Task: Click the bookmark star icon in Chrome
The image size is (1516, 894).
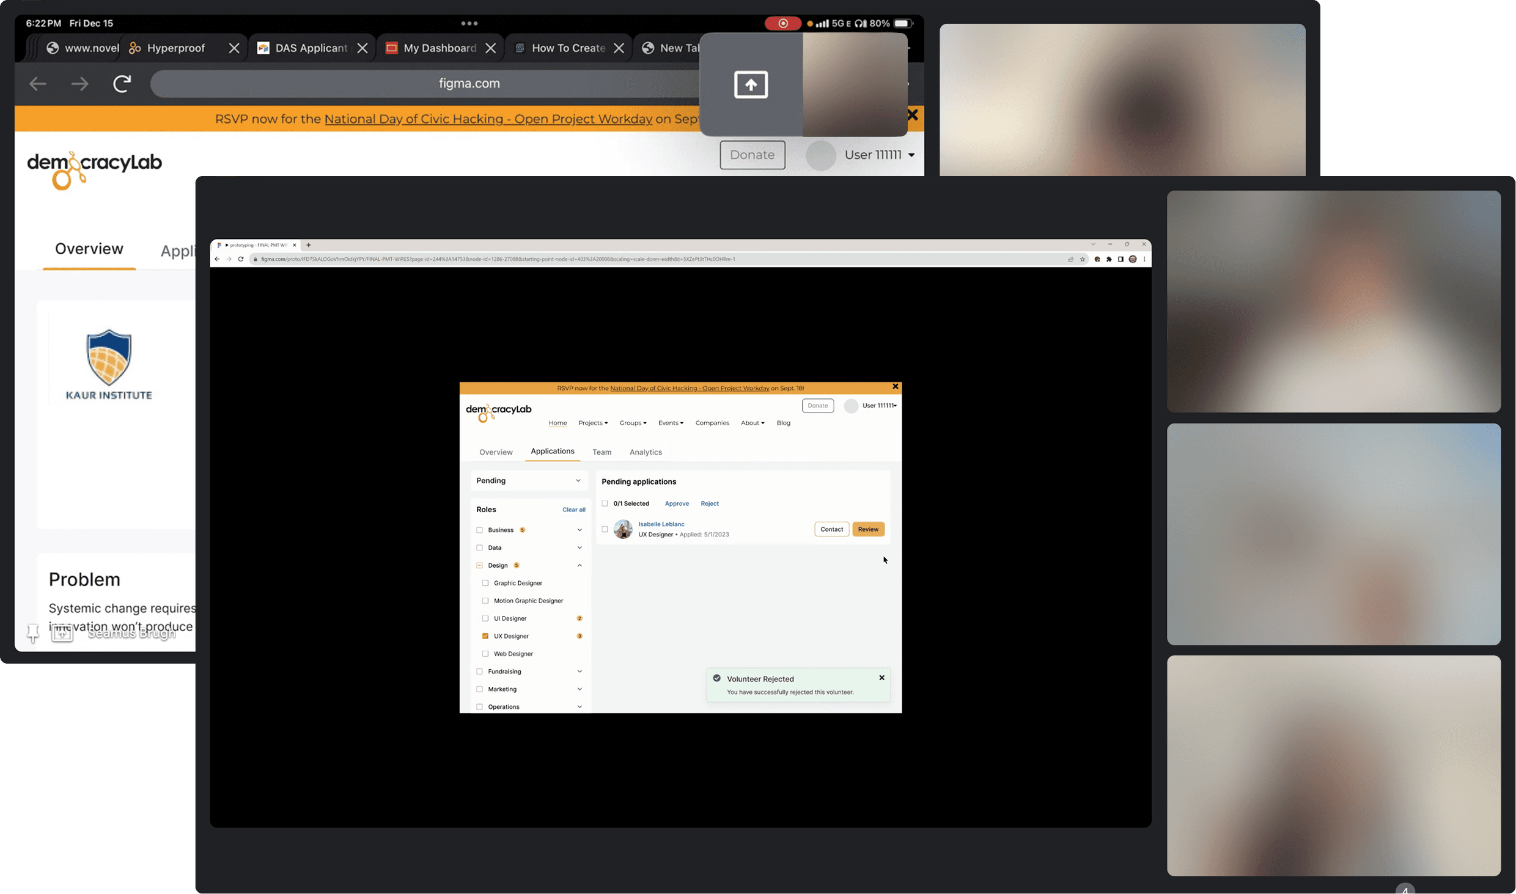Action: pos(1082,259)
